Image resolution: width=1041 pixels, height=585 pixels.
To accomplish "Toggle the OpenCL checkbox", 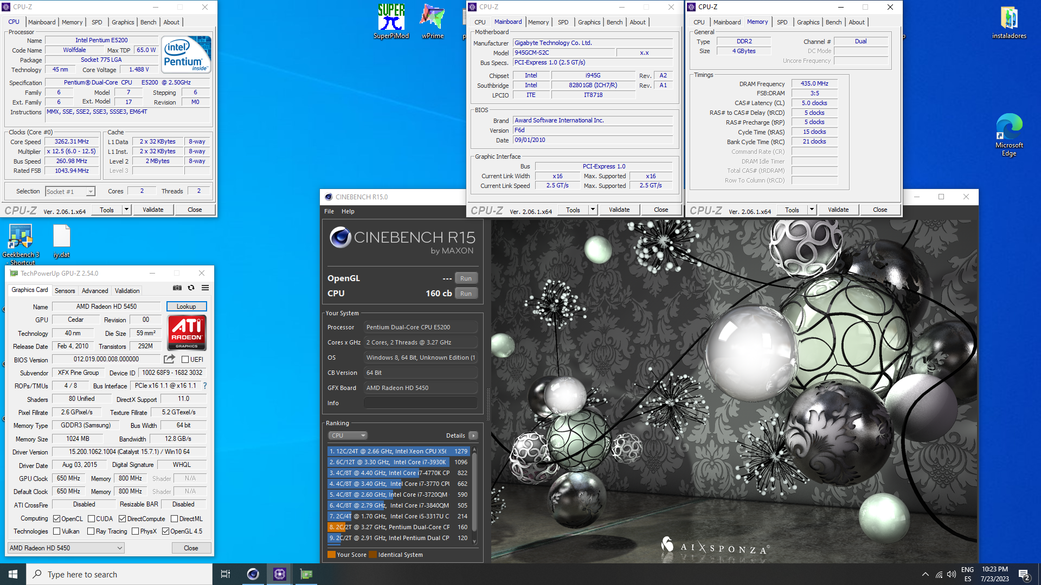I will [56, 519].
